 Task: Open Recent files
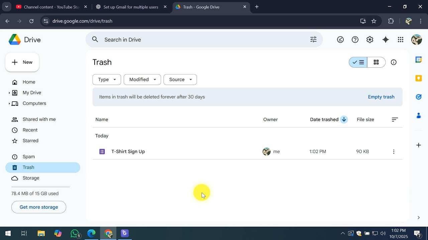tap(43, 130)
